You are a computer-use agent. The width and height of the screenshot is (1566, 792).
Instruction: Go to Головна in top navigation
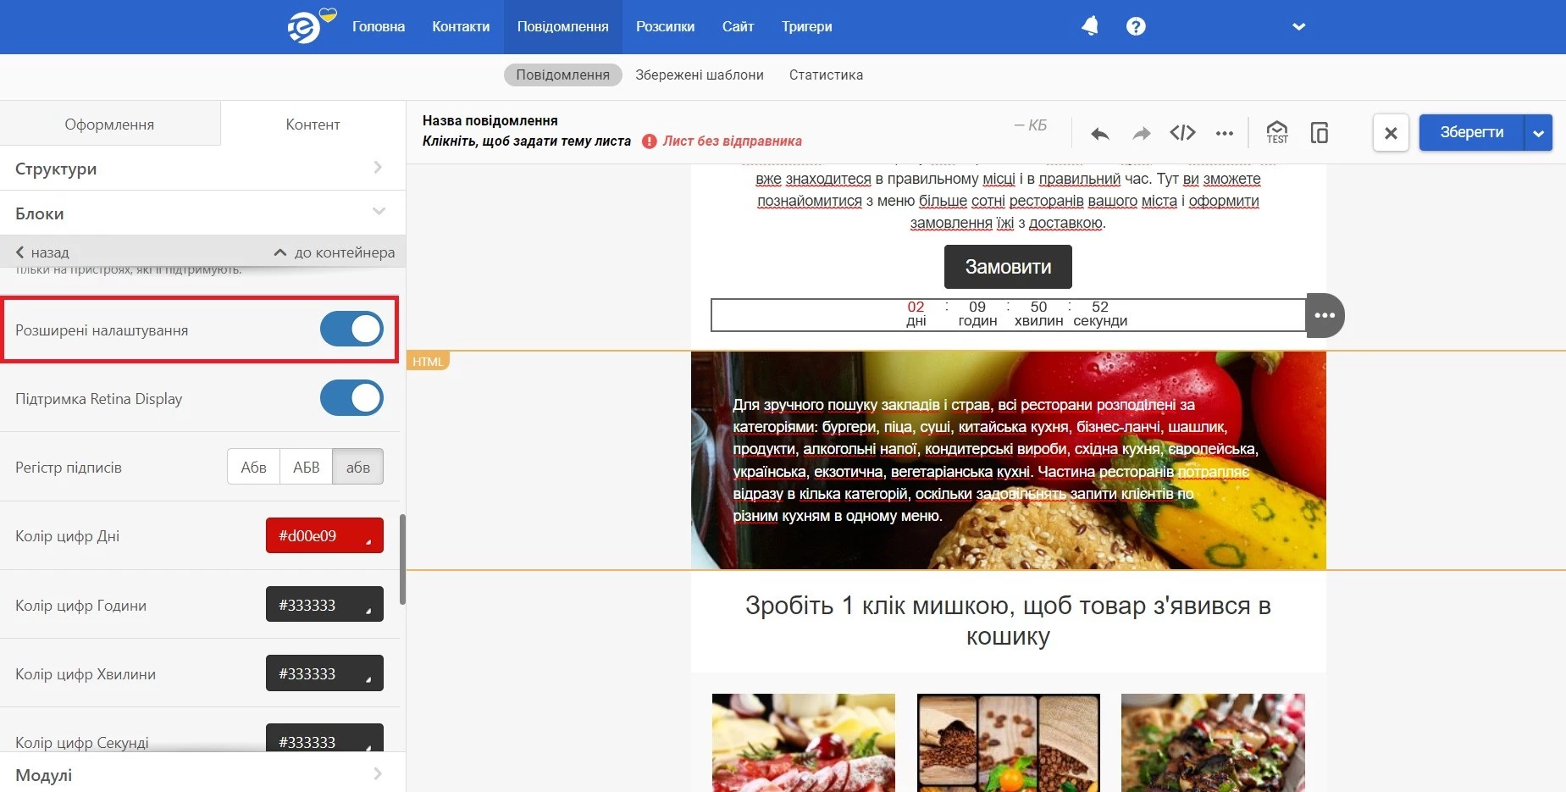point(379,26)
